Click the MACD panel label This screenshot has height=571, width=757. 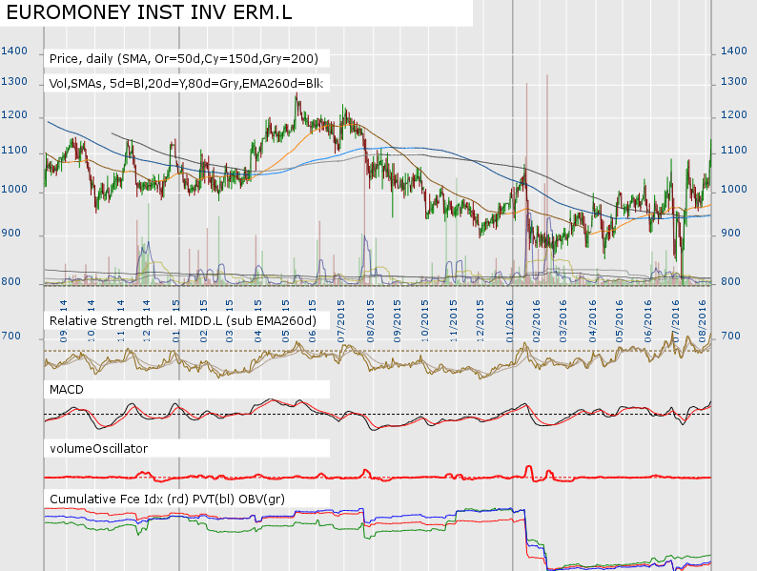(67, 390)
